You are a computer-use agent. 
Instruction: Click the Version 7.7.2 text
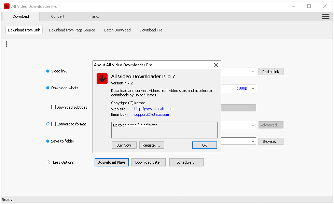pos(122,83)
